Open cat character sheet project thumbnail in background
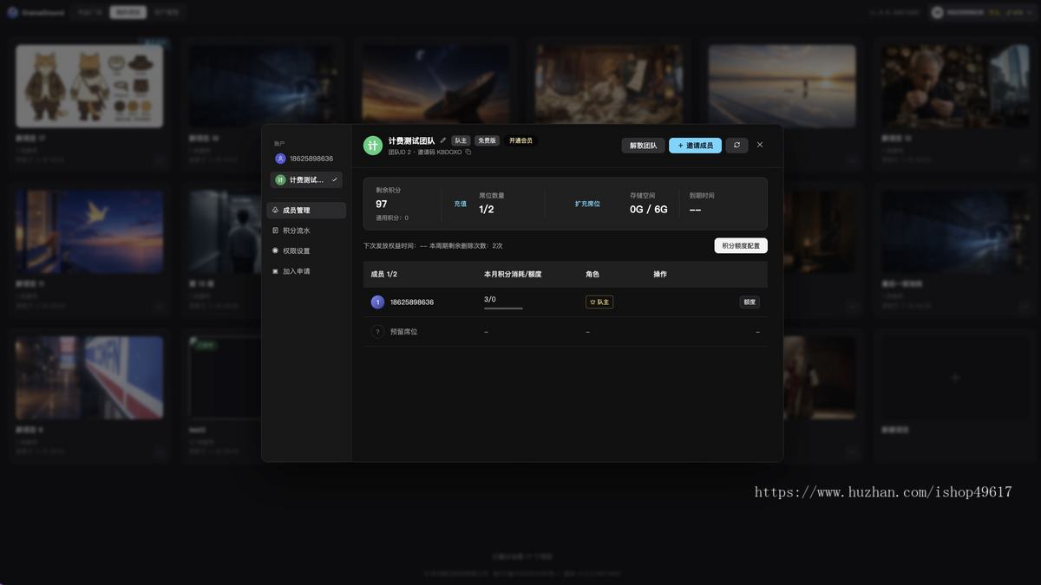This screenshot has width=1041, height=585. pos(89,86)
